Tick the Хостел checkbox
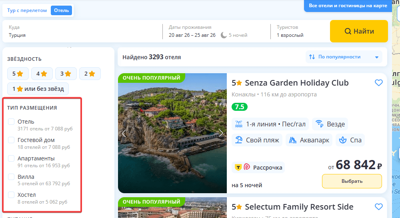 tap(11, 195)
